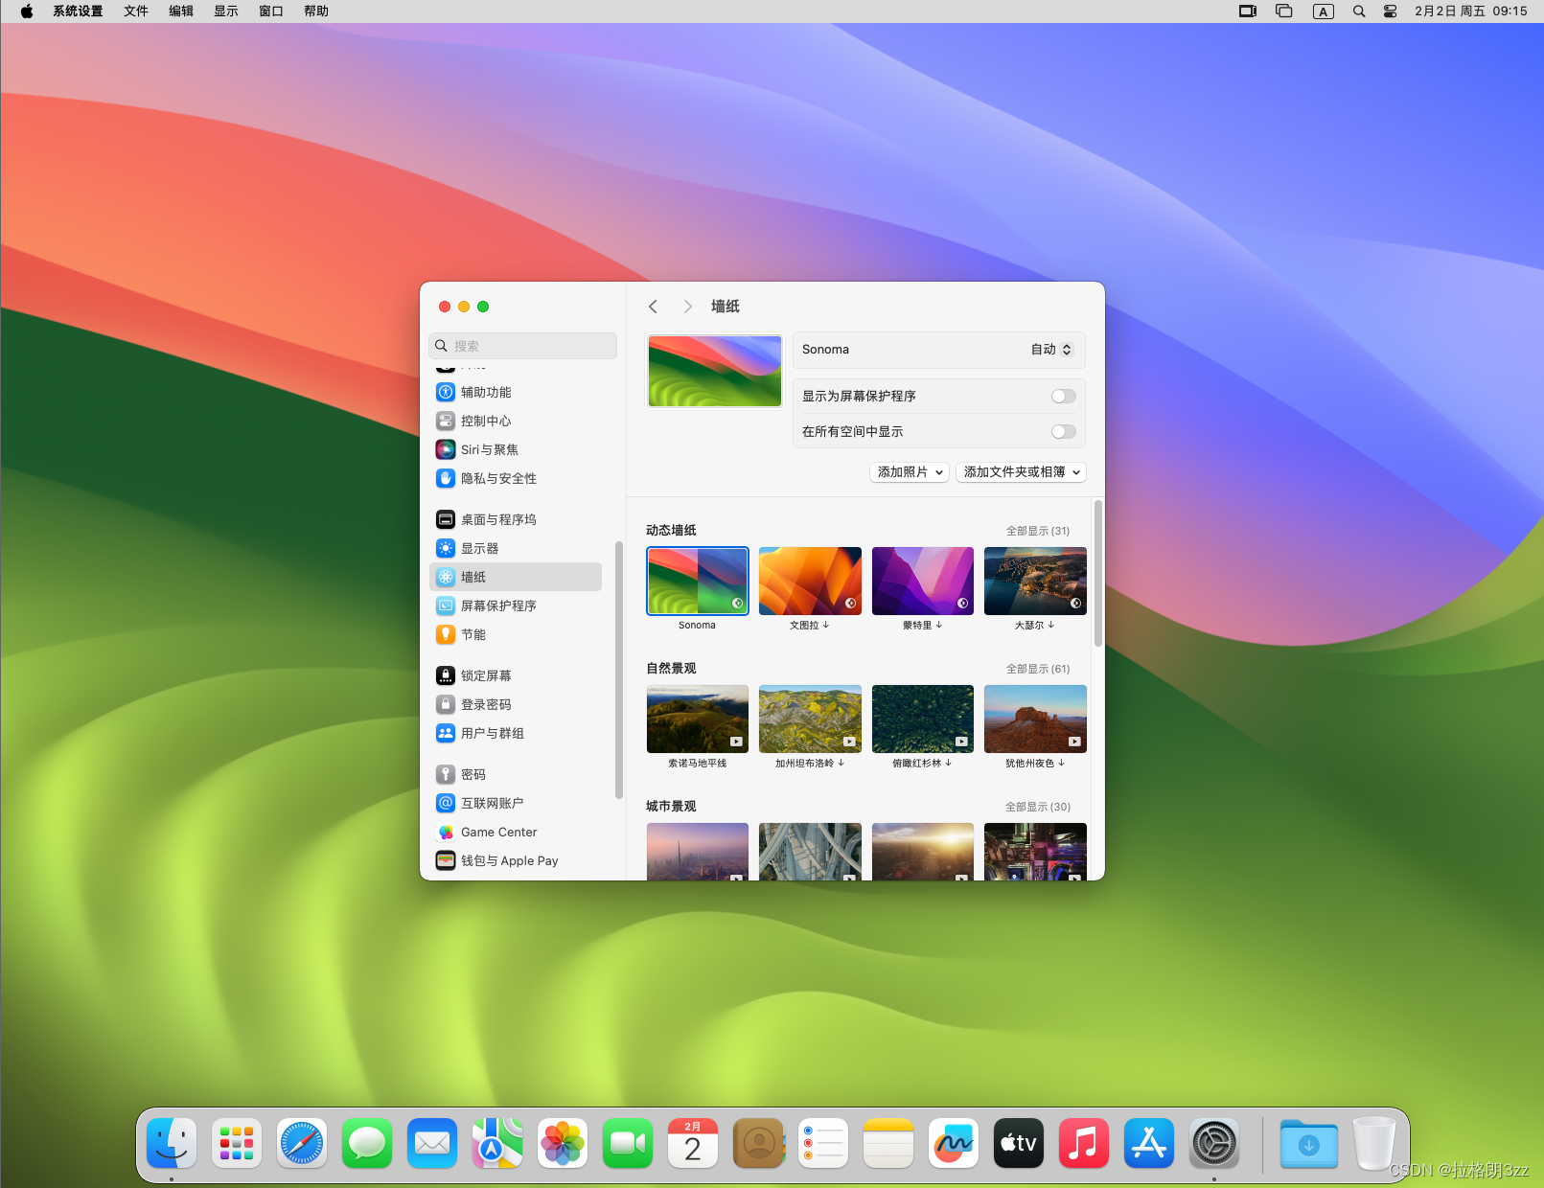This screenshot has height=1188, width=1544.
Task: Open the 自动 appearance popup for Sonoma
Action: (x=1051, y=350)
